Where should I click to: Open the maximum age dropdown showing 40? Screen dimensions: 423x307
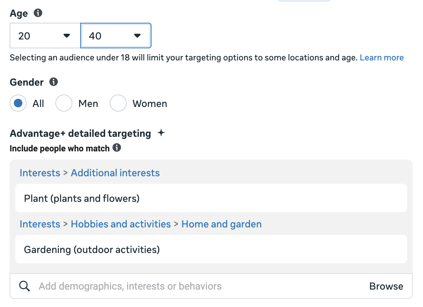point(116,36)
